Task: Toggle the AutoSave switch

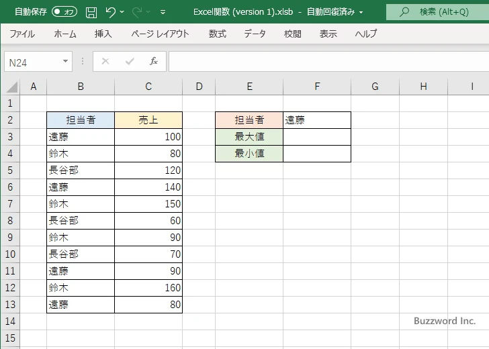Action: tap(64, 12)
